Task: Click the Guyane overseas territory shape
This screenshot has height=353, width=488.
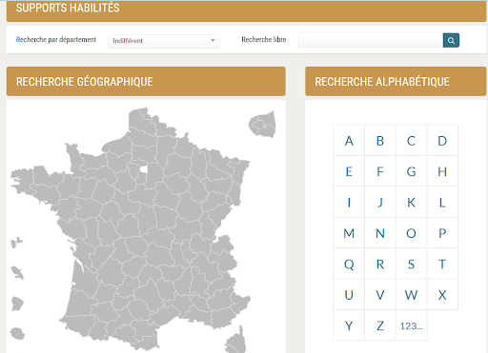Action: pos(17,304)
